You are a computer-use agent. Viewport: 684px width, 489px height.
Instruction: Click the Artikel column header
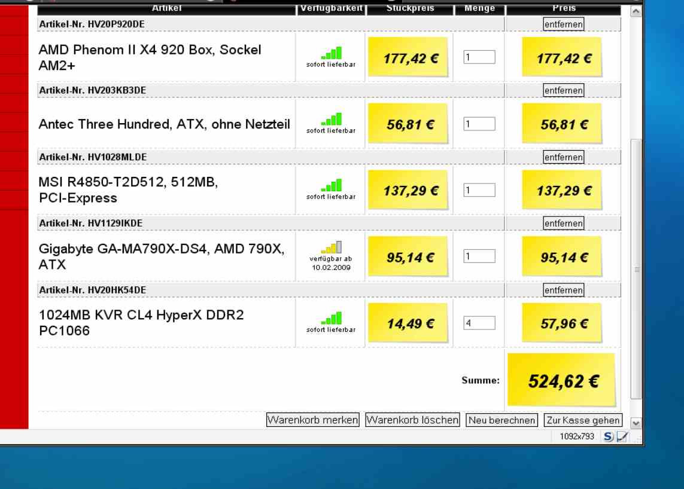[166, 8]
